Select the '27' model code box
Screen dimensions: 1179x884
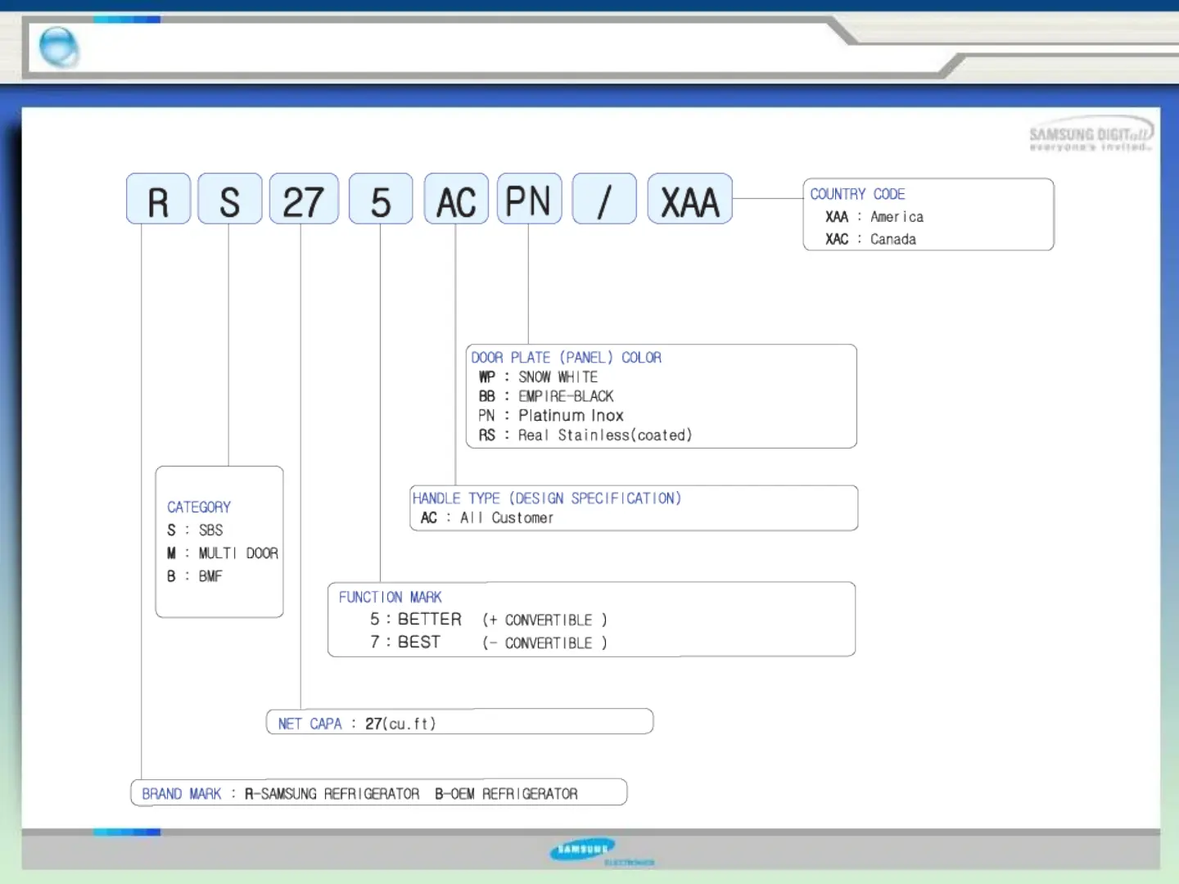pos(304,199)
